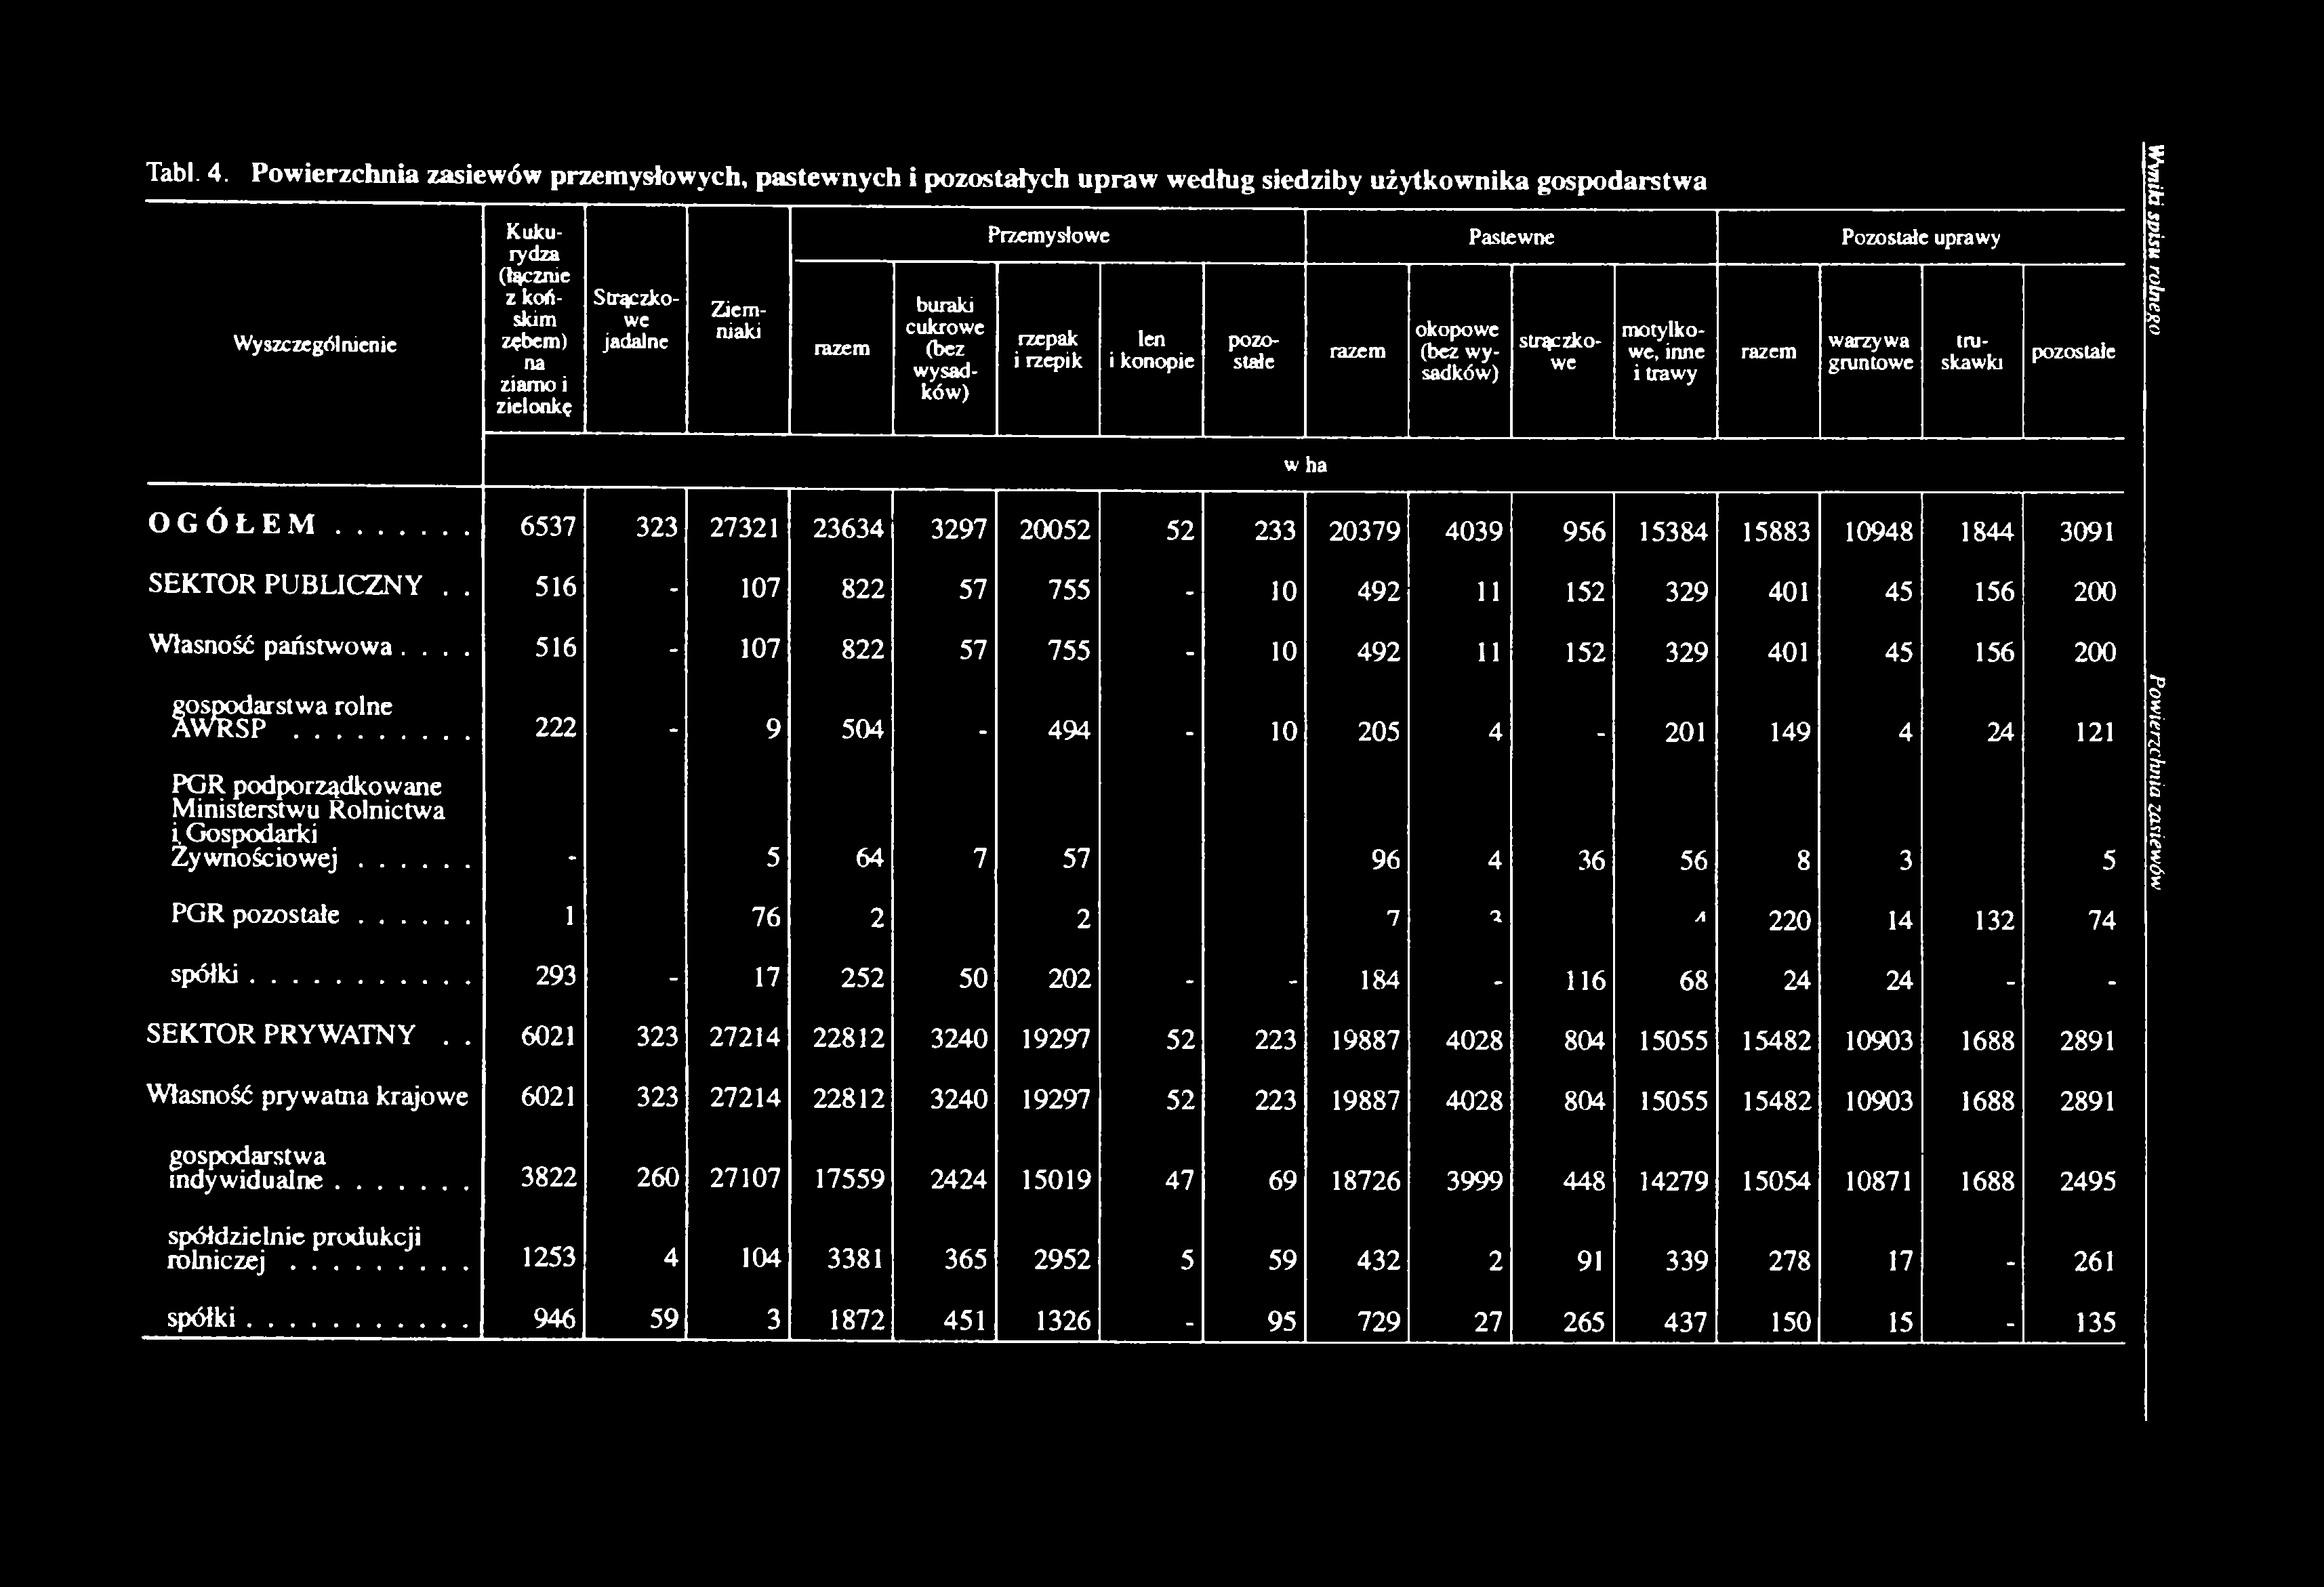This screenshot has width=2324, height=1587.
Task: Select the 'Własność prywatna krajowe' row label
Action: pos(308,1096)
